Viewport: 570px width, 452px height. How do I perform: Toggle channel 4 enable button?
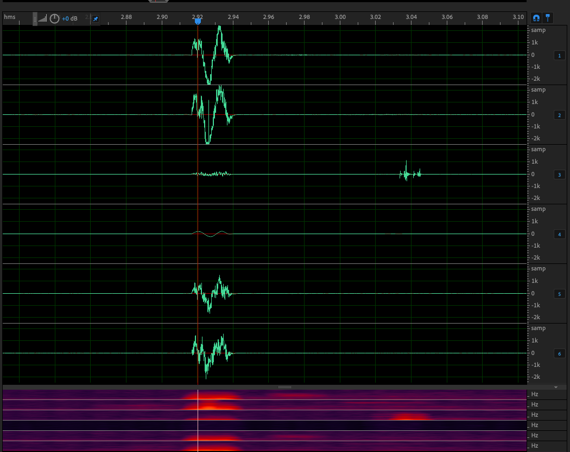(x=559, y=235)
